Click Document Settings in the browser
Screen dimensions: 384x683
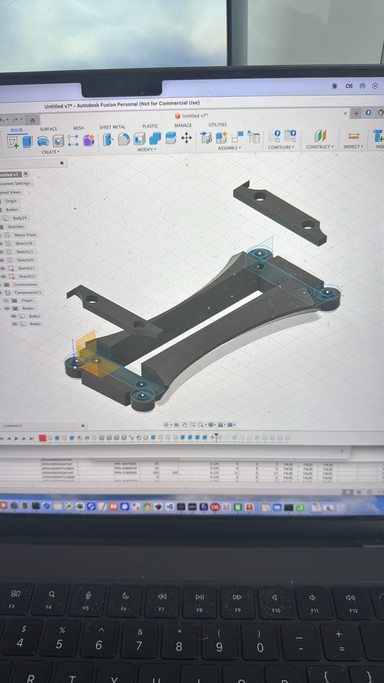(15, 184)
